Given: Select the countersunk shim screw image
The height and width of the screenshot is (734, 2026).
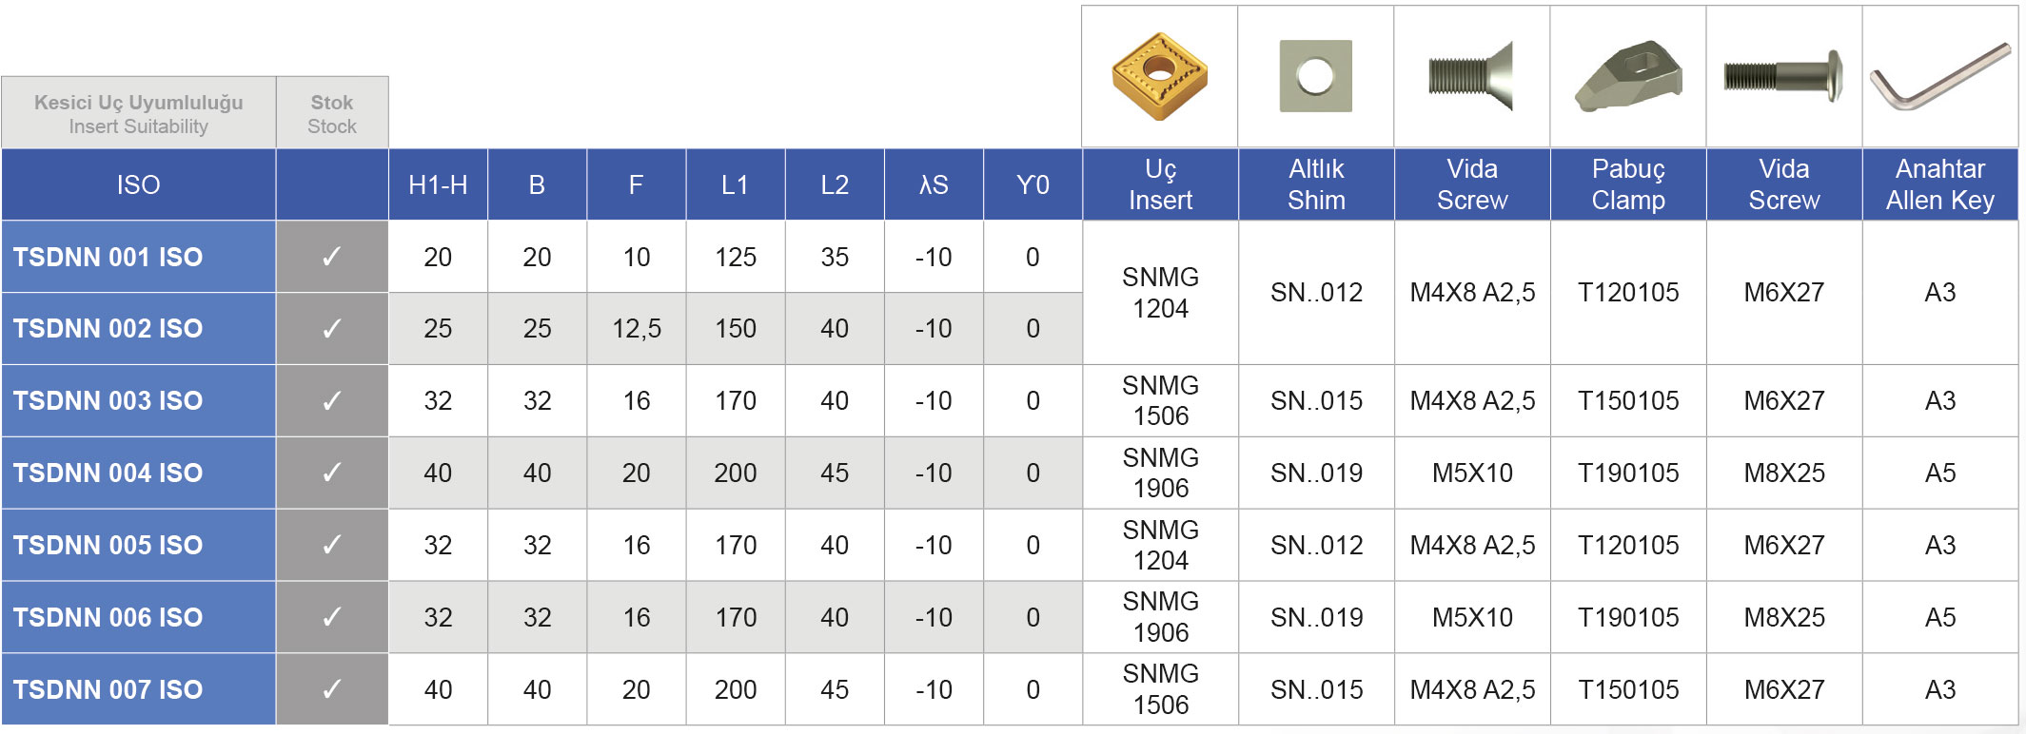Looking at the screenshot, I should (1471, 76).
